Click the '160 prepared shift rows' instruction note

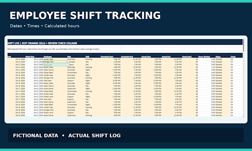[53, 49]
